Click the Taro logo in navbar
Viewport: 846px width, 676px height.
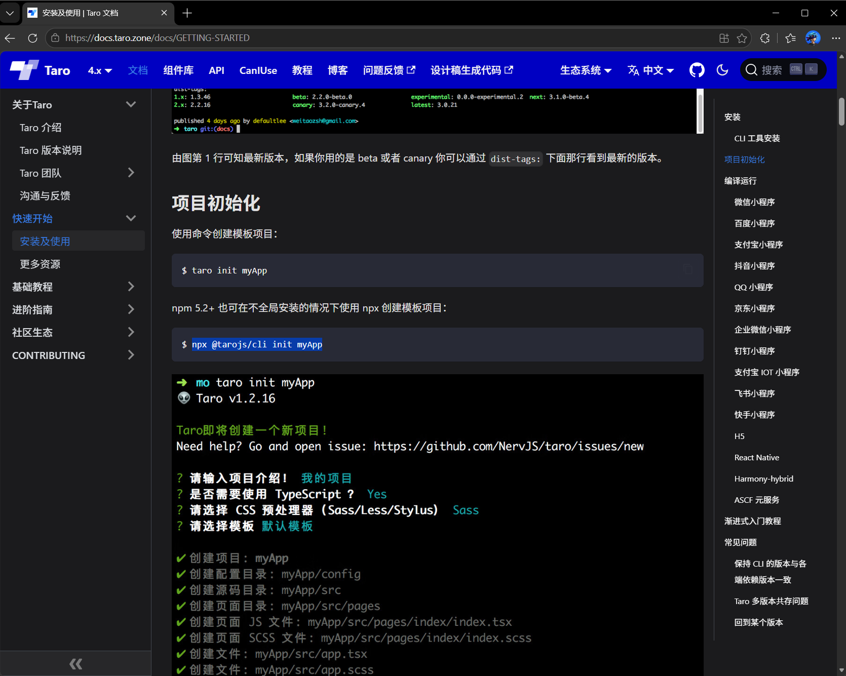40,70
